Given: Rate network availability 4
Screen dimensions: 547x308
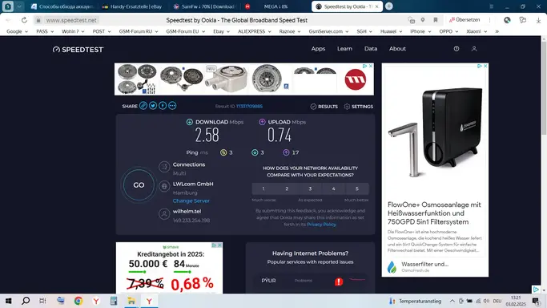Looking at the screenshot, I should (x=333, y=188).
